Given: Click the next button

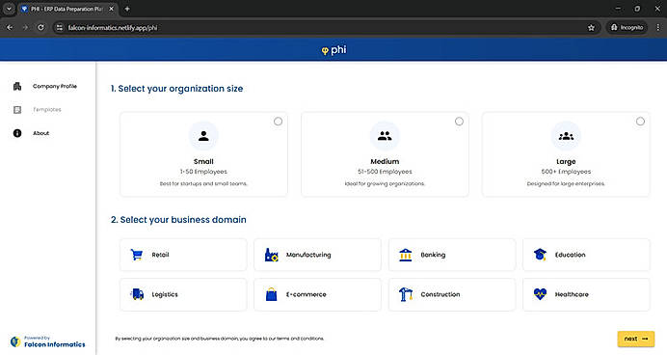Looking at the screenshot, I should tap(636, 339).
